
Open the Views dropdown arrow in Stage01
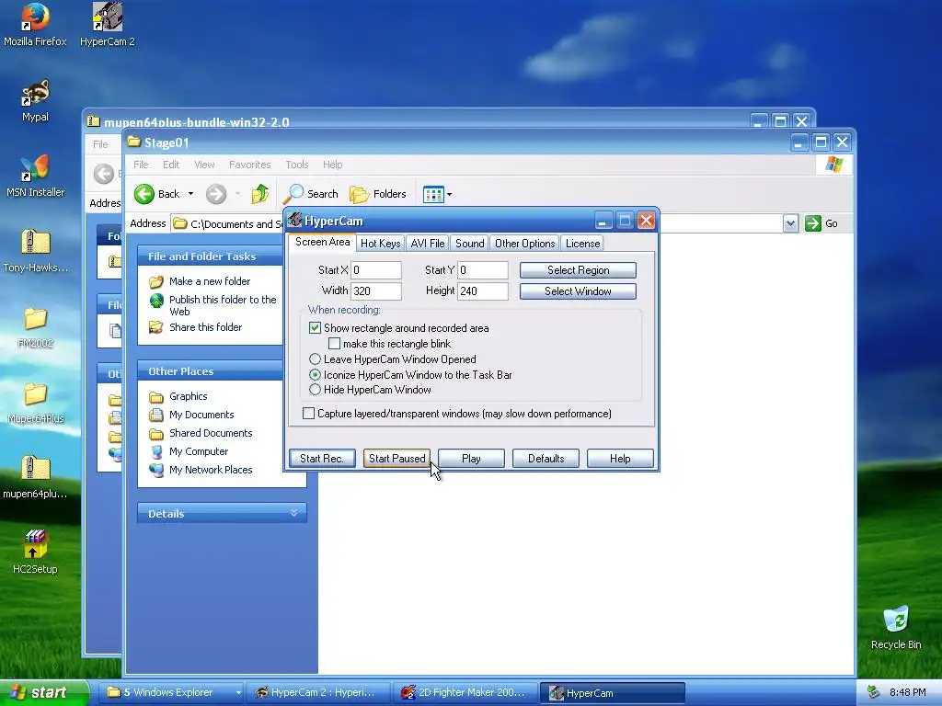[x=449, y=195]
